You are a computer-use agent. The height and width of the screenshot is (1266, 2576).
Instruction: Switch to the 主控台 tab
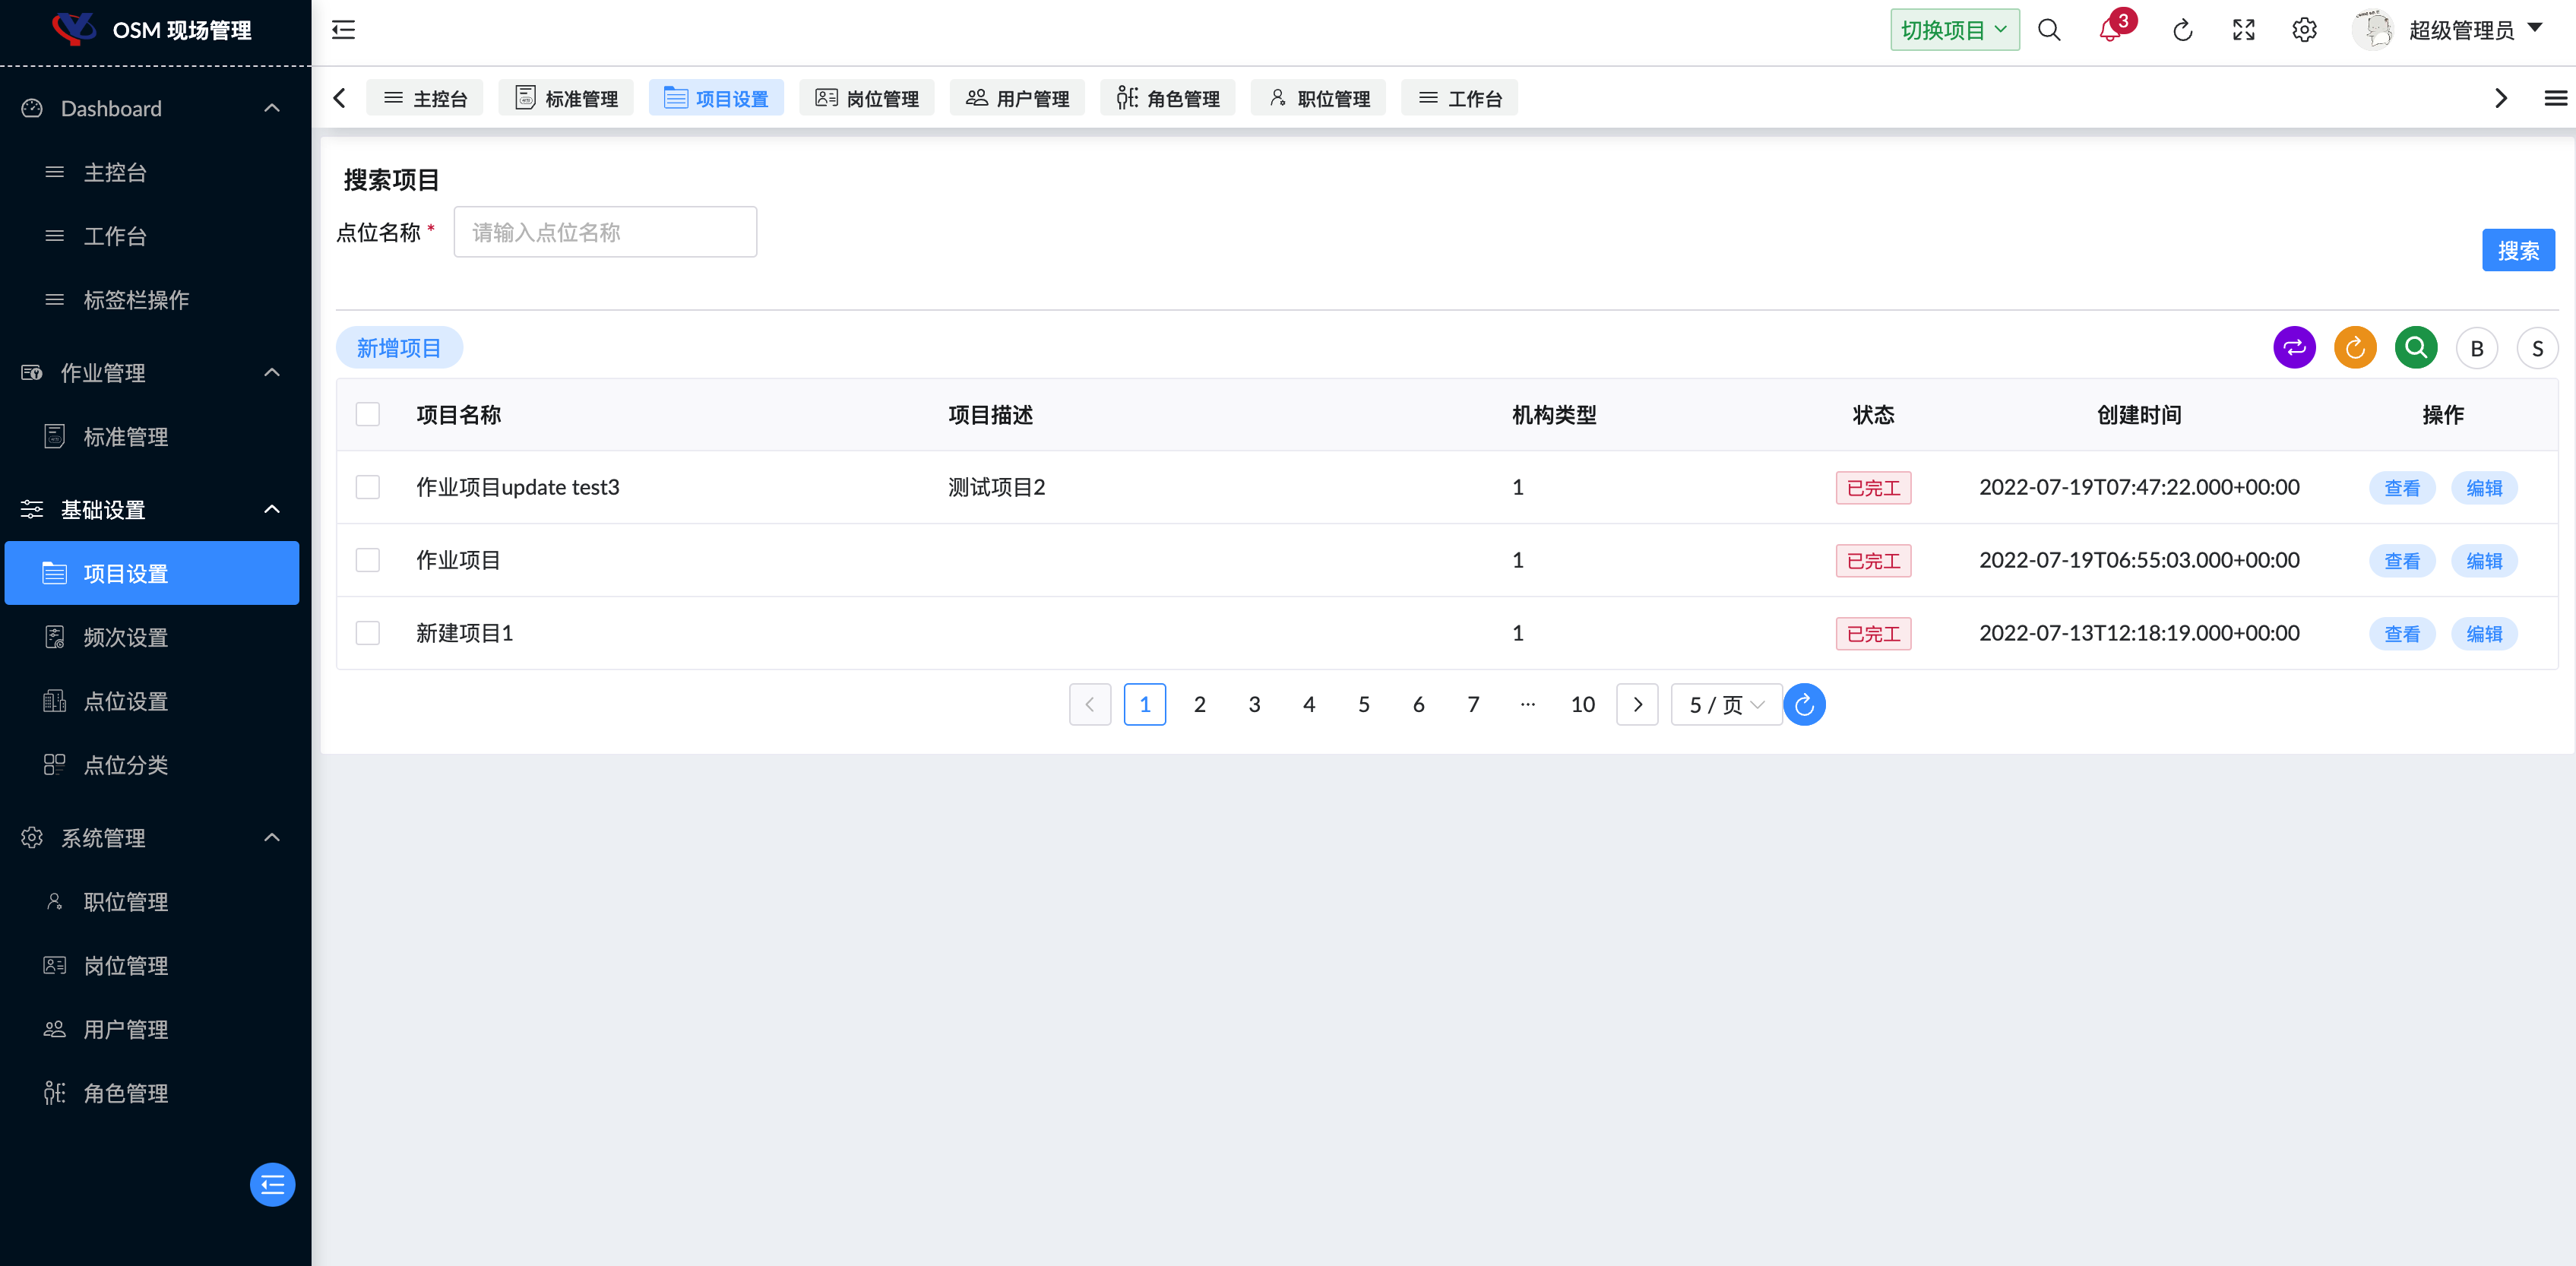tap(425, 98)
